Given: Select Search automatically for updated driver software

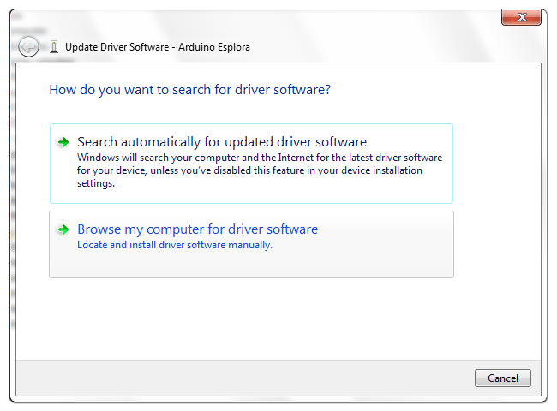Looking at the screenshot, I should click(222, 142).
